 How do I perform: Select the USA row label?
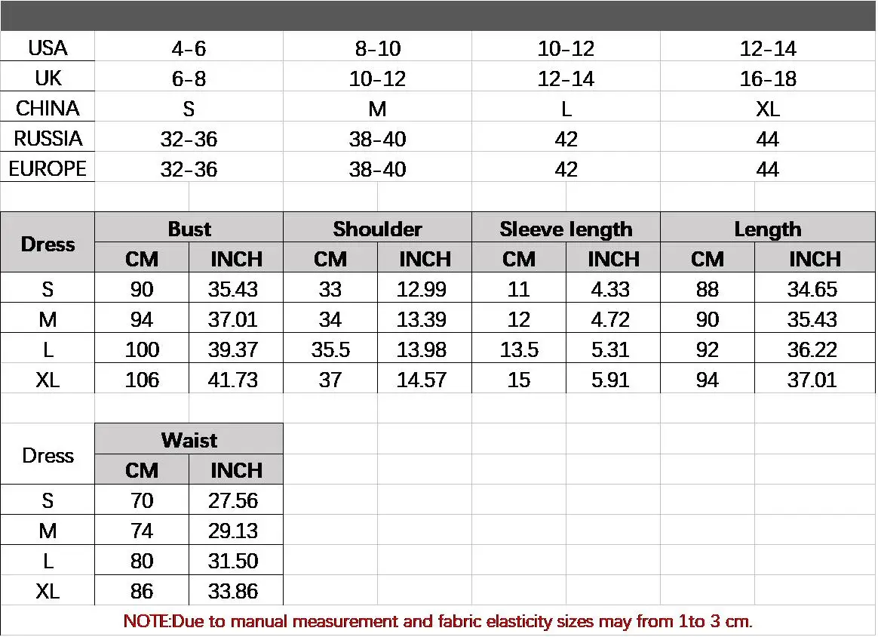(x=48, y=48)
